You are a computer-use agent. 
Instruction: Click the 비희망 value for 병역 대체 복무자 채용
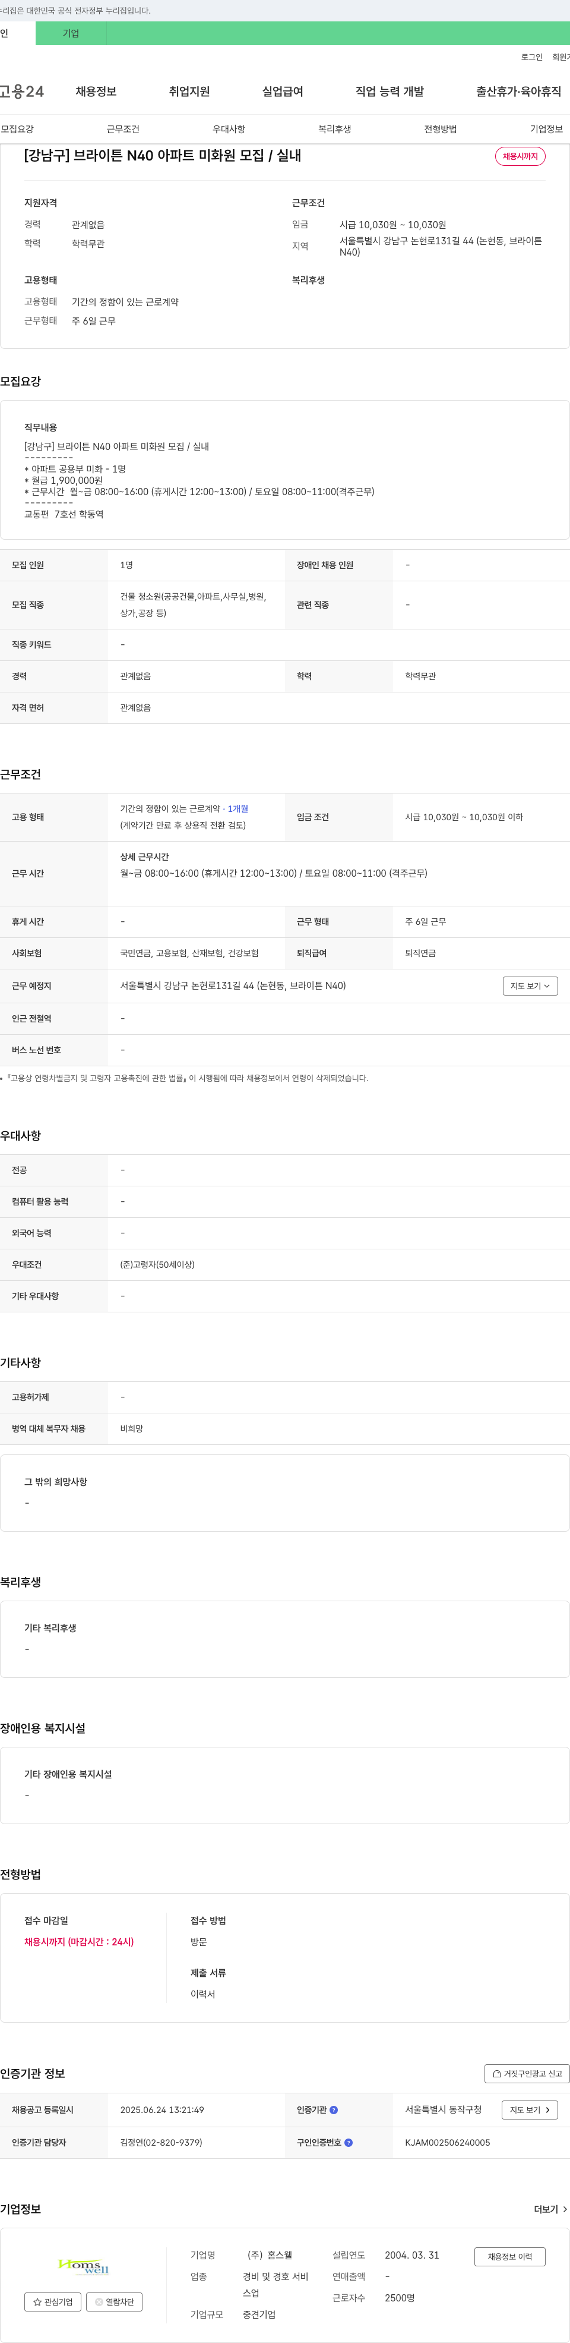point(132,1429)
